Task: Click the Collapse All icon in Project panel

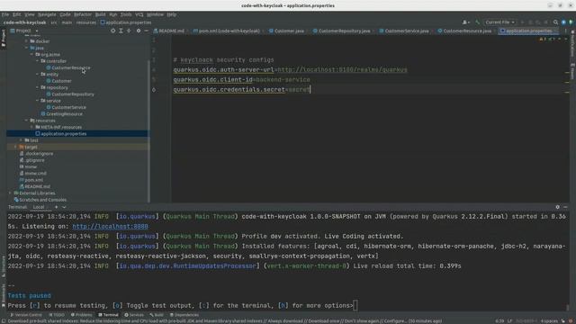Action: tap(129, 31)
